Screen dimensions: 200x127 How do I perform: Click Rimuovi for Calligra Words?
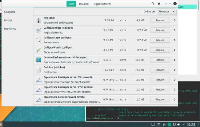coord(160,50)
